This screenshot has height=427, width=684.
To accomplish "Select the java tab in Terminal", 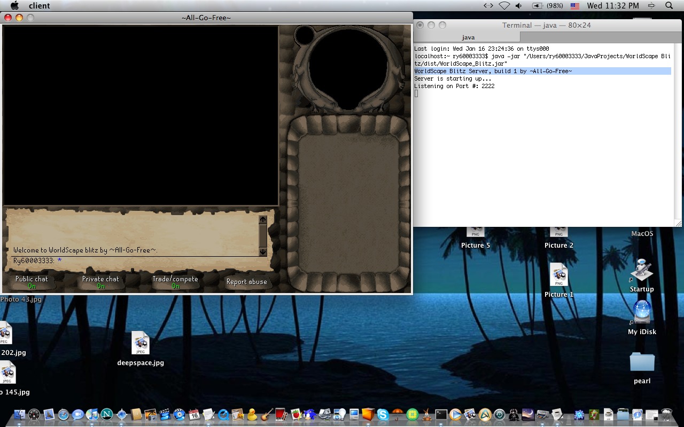I will click(x=468, y=37).
